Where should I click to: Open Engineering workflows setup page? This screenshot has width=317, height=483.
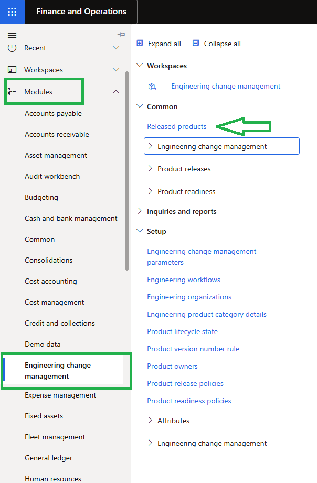coord(184,280)
